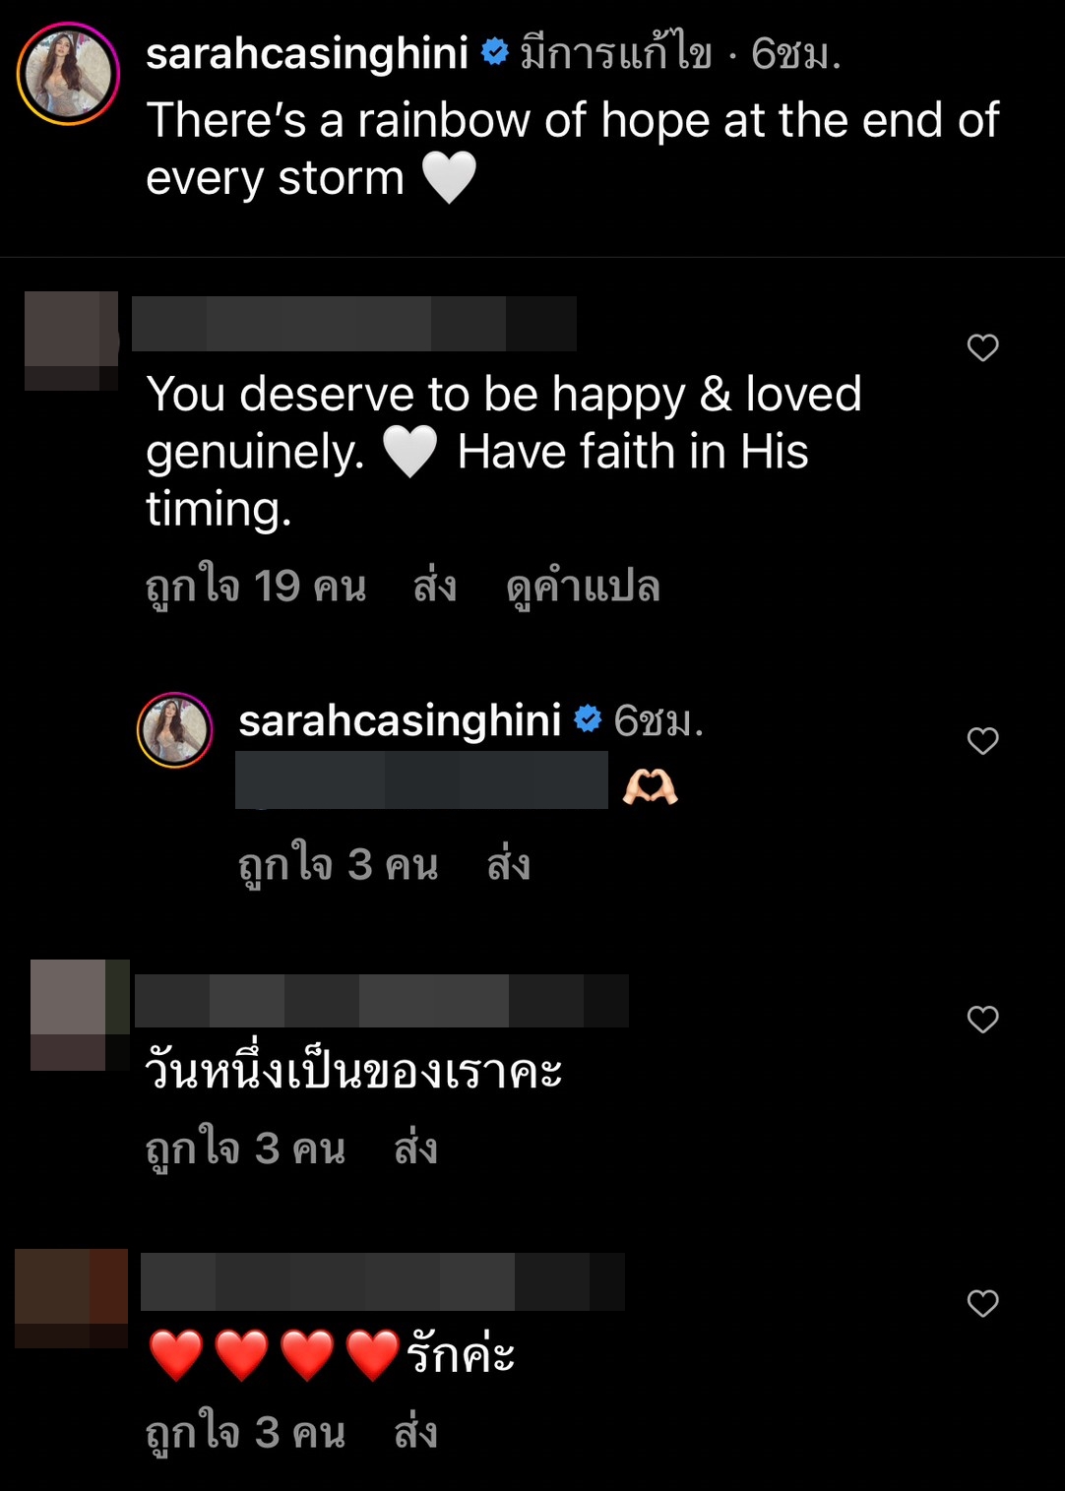Open sarahcasinghini username in reply
This screenshot has height=1491, width=1065.
(x=400, y=720)
